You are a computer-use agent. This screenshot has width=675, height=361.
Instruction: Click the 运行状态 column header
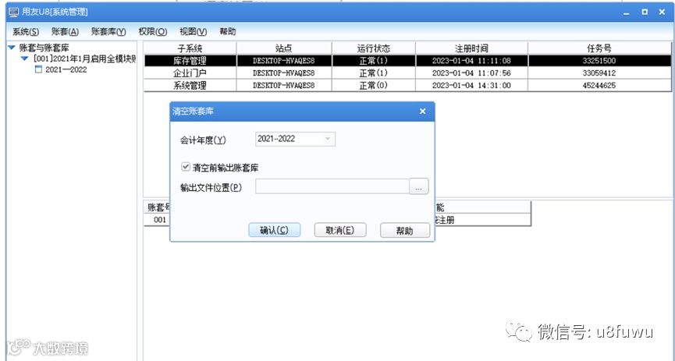(x=373, y=48)
